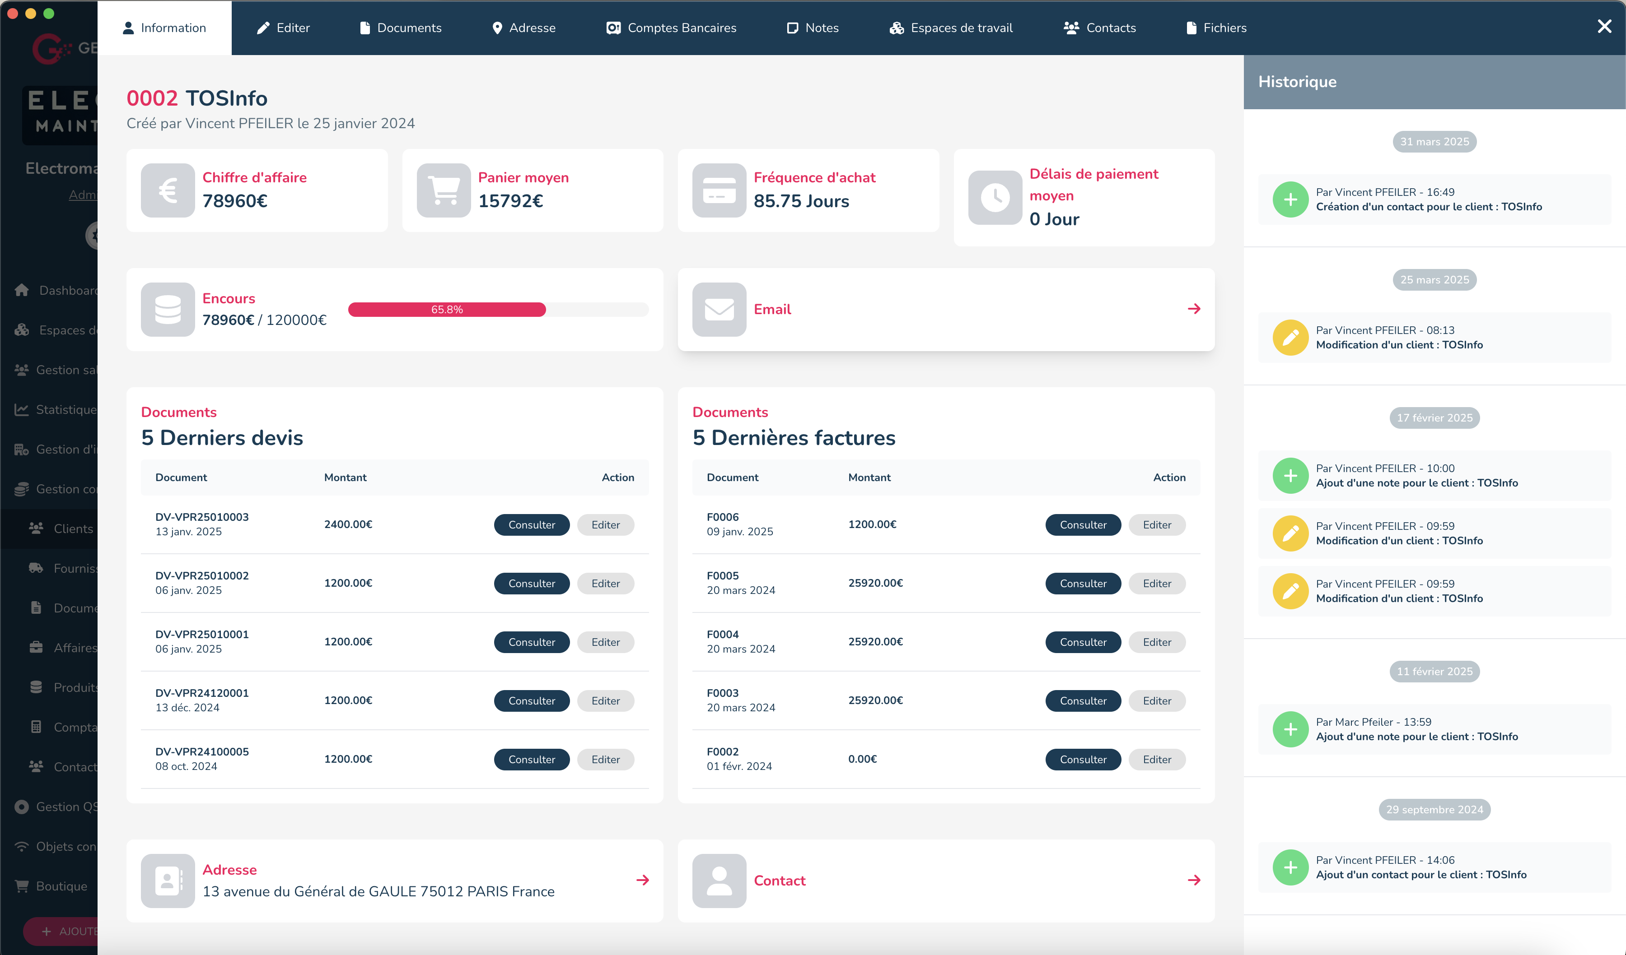Click the coins stack icon beside Encours
The width and height of the screenshot is (1626, 955).
[168, 310]
